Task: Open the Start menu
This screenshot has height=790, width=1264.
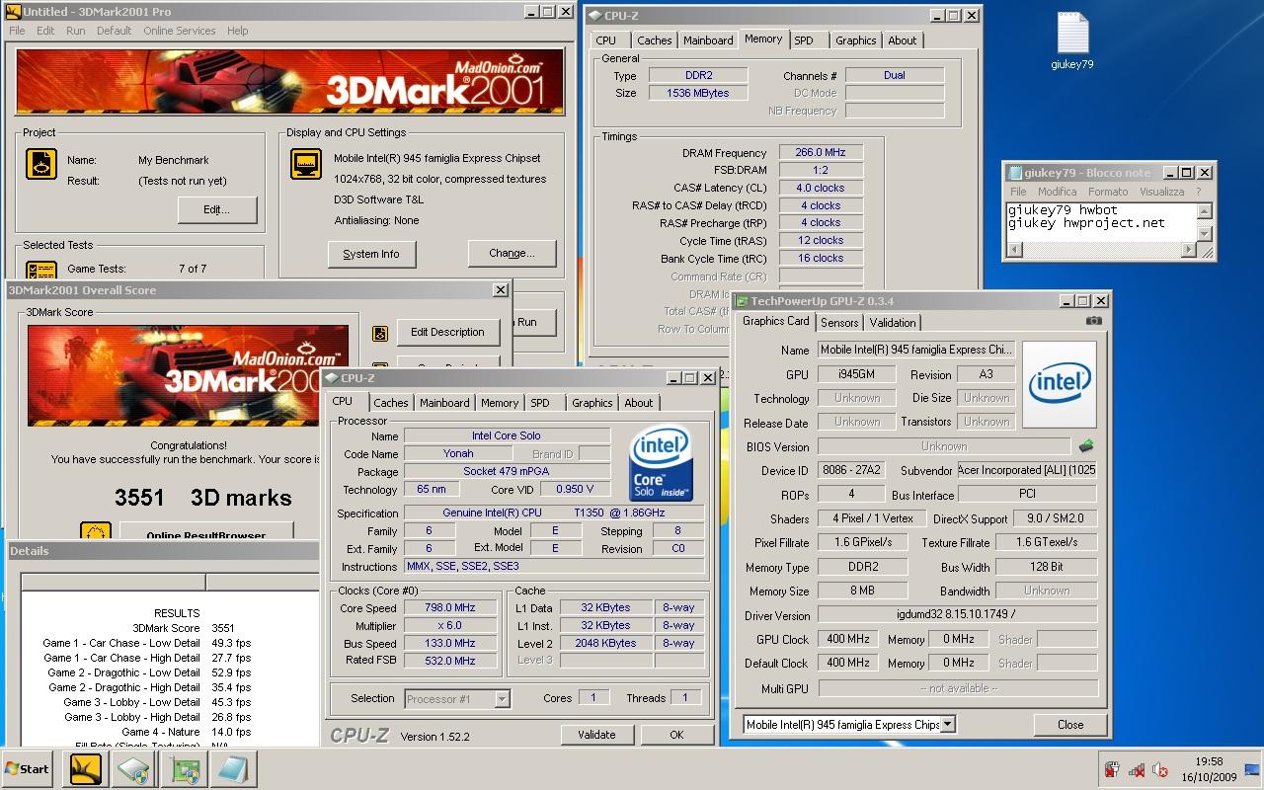Action: [28, 769]
